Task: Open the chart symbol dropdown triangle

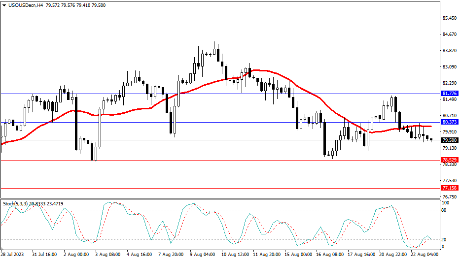Action: click(4, 5)
